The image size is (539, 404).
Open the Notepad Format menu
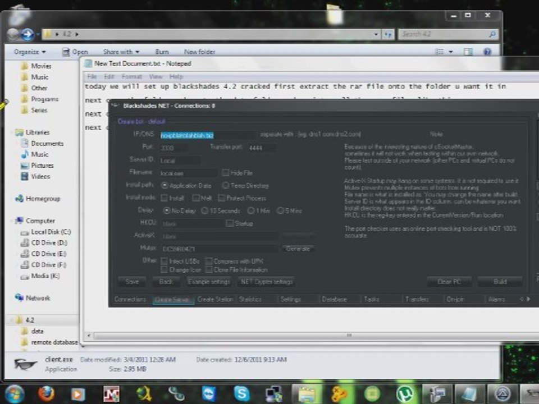click(x=131, y=77)
